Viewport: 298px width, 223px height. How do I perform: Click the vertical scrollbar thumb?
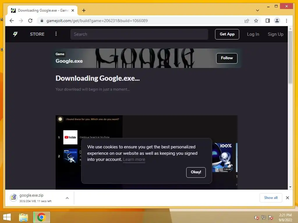coord(290,57)
